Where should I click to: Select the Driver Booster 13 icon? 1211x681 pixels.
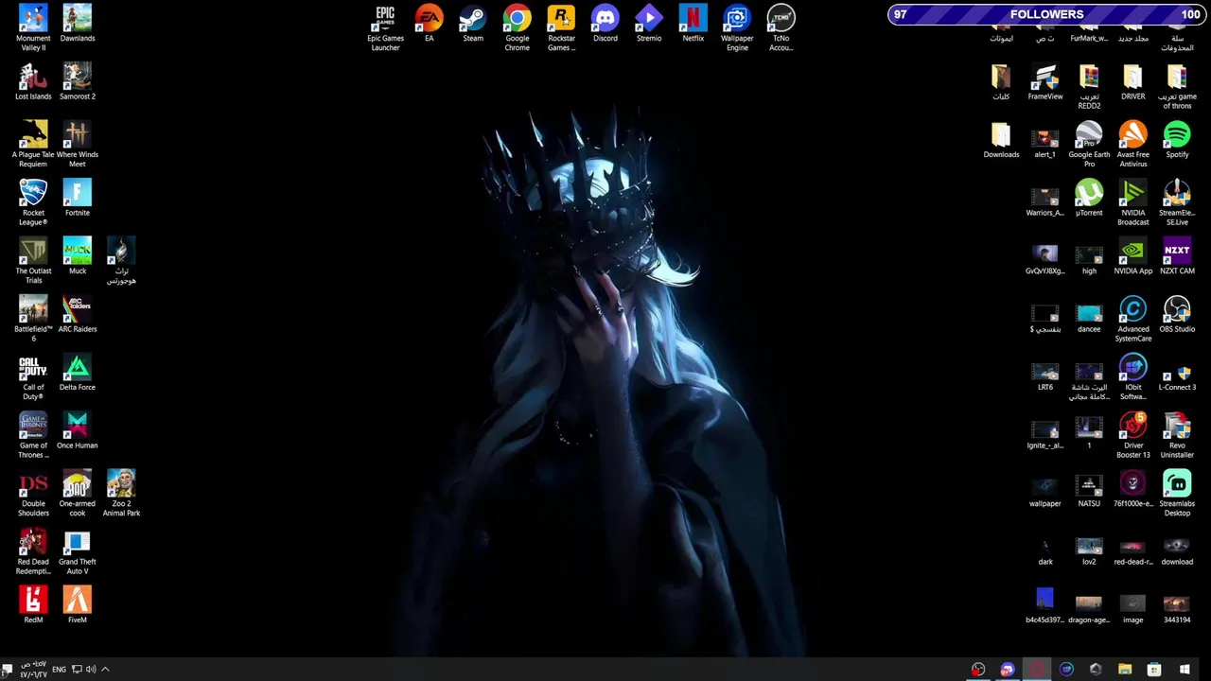click(x=1133, y=435)
